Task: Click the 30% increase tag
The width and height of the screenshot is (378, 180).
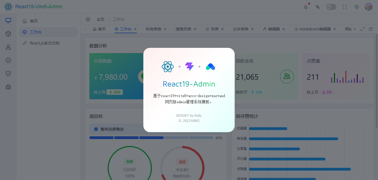Action: click(x=115, y=92)
